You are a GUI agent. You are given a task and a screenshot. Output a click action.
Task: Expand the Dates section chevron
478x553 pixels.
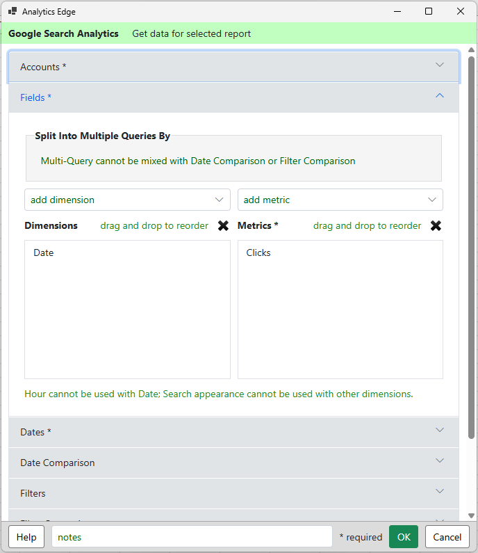point(440,430)
